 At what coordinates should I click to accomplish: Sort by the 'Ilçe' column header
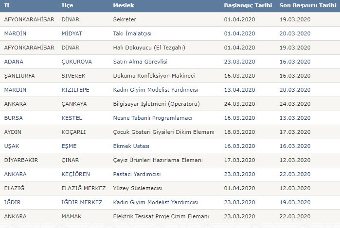[67, 5]
